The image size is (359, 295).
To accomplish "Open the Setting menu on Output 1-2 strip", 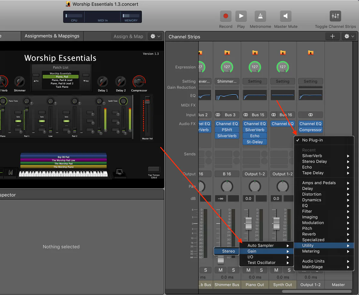I will pos(311,81).
